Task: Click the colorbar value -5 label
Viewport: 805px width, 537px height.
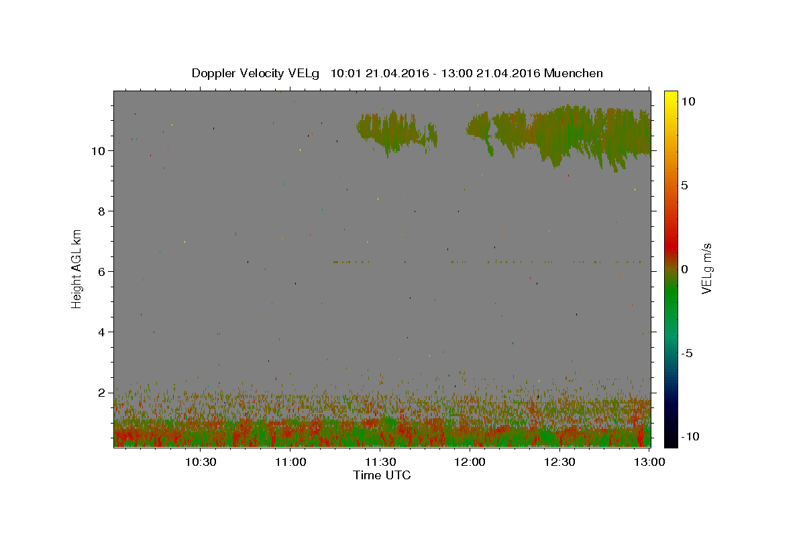Action: (x=688, y=353)
